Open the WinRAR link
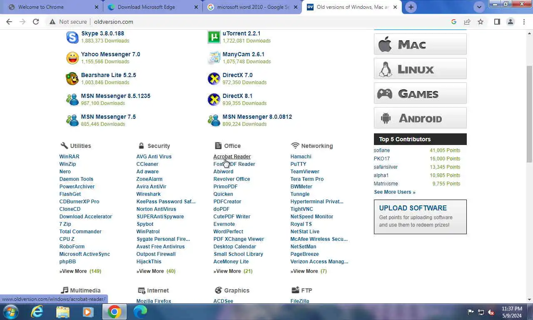Image resolution: width=533 pixels, height=320 pixels. (x=69, y=157)
